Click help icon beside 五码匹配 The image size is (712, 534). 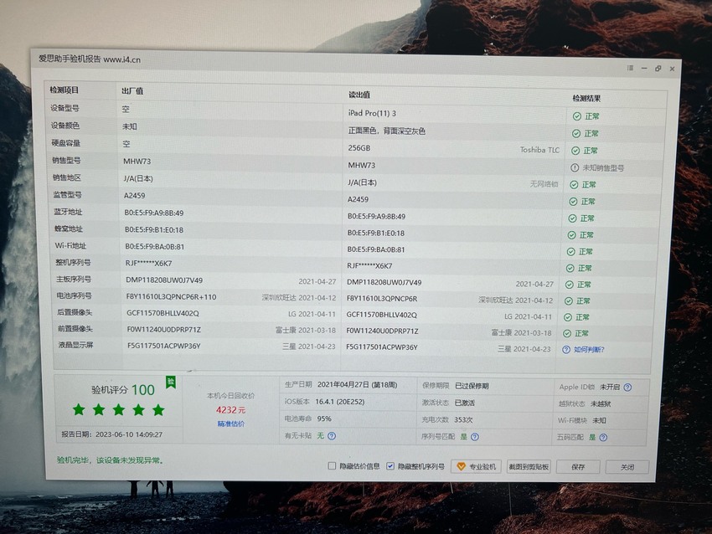pyautogui.click(x=603, y=438)
